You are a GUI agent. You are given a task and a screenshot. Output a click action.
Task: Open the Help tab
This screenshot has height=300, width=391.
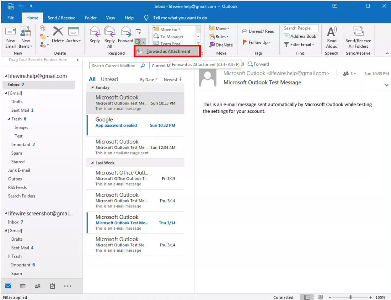pyautogui.click(x=129, y=18)
